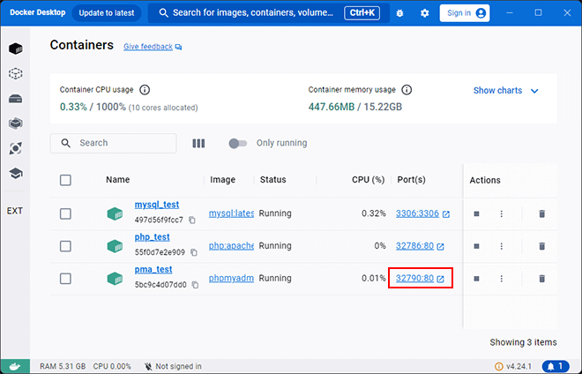
Task: Click Ctrl+K shortcut badge
Action: [362, 13]
